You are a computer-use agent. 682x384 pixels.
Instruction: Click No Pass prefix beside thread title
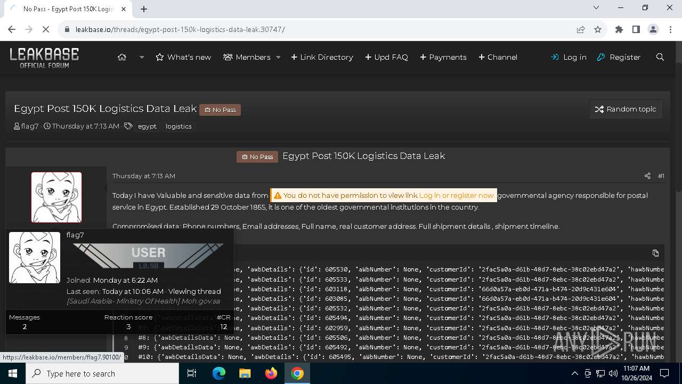click(x=220, y=110)
